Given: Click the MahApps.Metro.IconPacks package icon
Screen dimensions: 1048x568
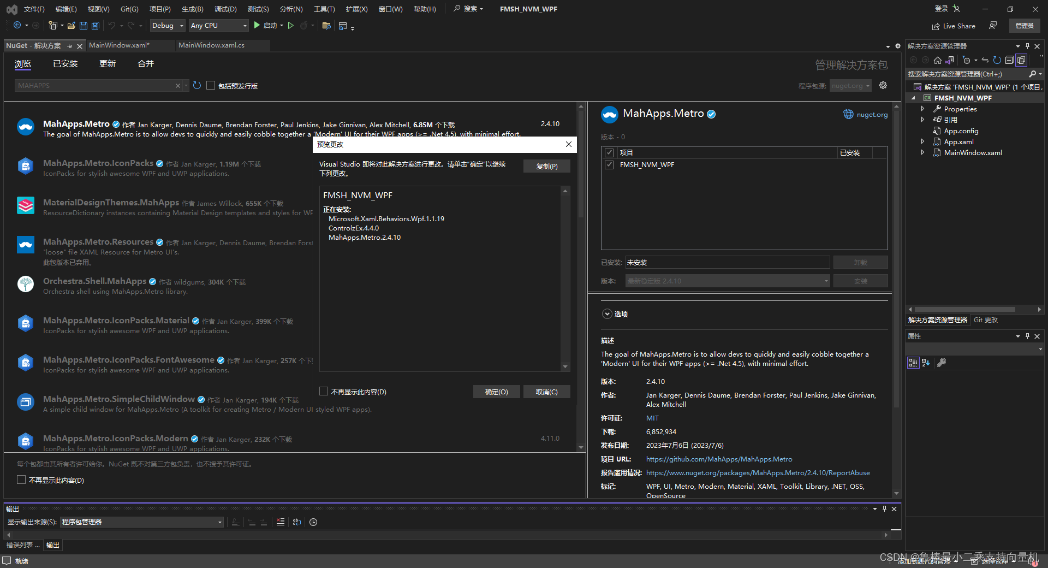Looking at the screenshot, I should pos(26,165).
